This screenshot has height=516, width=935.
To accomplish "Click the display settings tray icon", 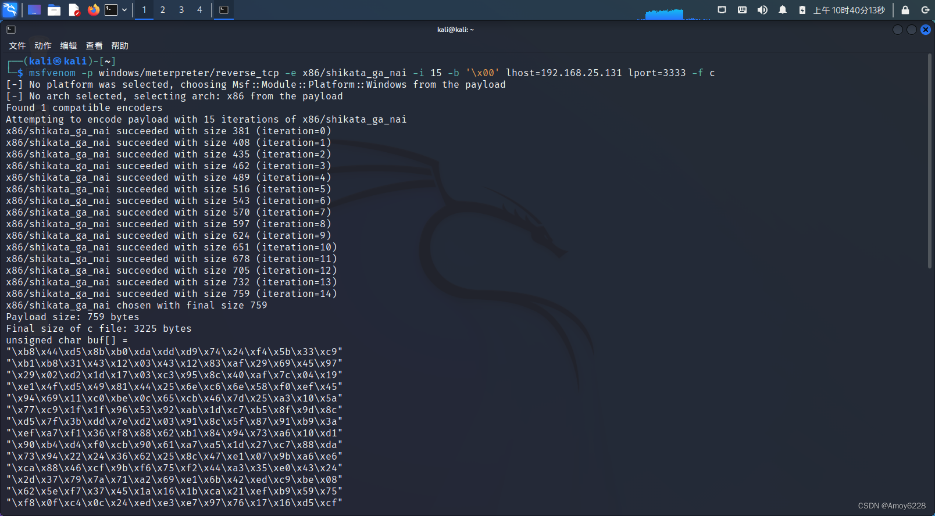I will click(722, 10).
